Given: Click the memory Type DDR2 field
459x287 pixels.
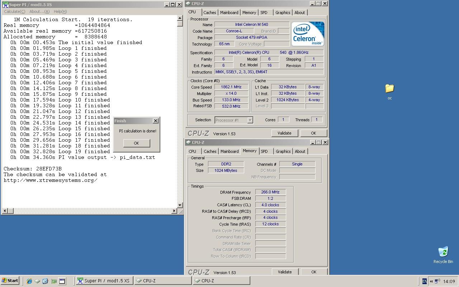Looking at the screenshot, I should [226, 164].
